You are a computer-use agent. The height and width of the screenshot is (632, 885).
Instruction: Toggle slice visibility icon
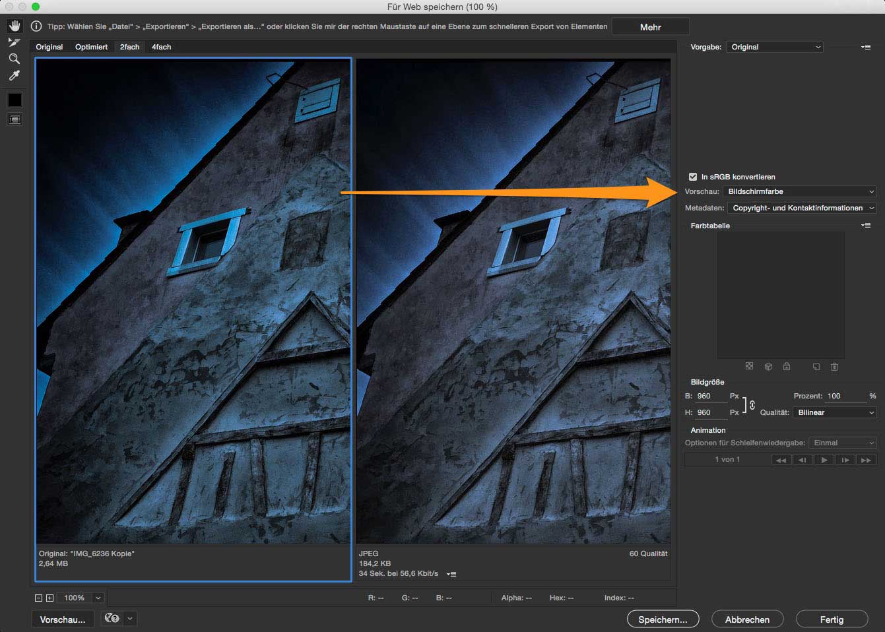point(15,119)
